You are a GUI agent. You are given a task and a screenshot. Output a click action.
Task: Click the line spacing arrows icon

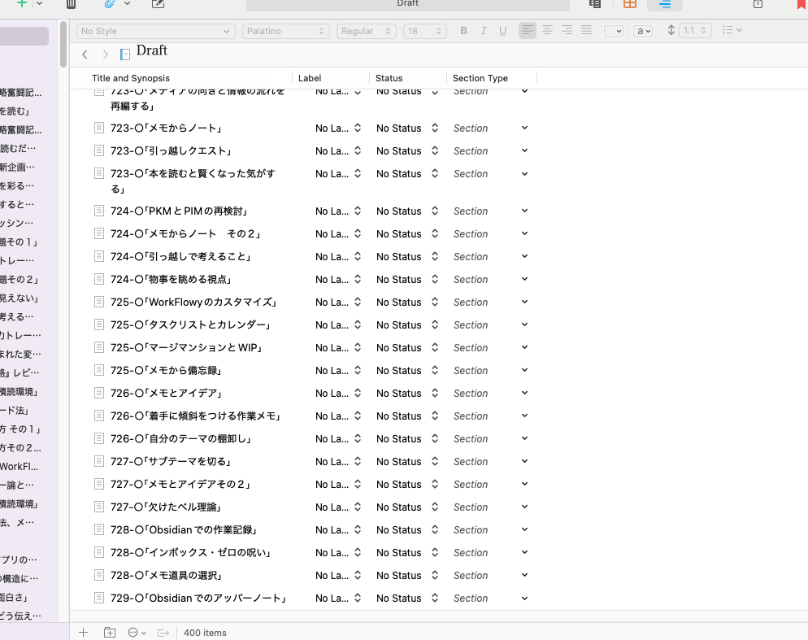click(x=671, y=30)
